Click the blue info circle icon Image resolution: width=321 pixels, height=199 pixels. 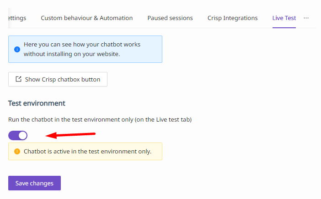coord(17,49)
